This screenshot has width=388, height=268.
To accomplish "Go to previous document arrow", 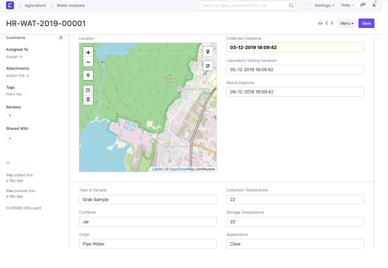I will 326,23.
